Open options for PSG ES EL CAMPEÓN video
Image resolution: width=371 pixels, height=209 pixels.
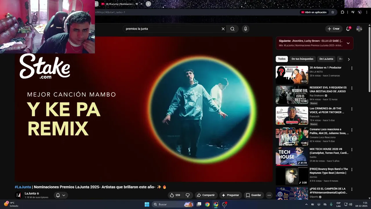click(x=352, y=189)
